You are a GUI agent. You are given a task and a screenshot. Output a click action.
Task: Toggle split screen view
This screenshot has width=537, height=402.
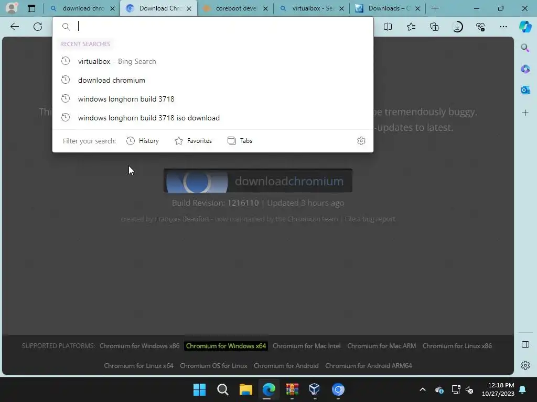tap(388, 27)
